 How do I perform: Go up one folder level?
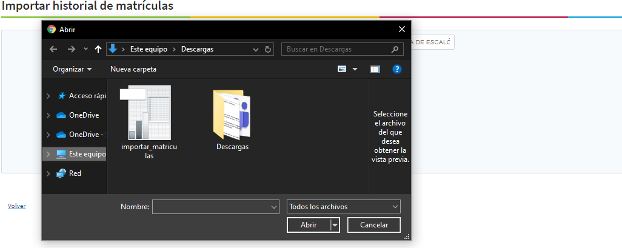point(98,49)
